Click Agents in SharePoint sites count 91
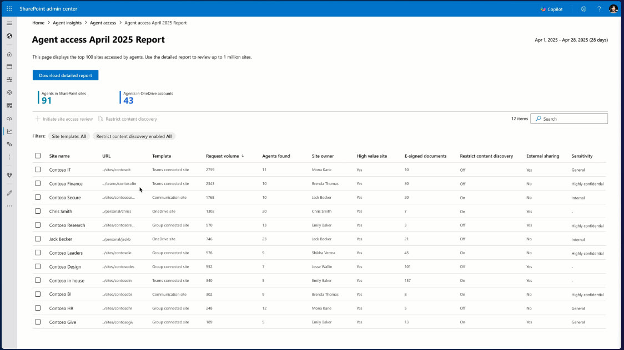Image resolution: width=624 pixels, height=350 pixels. [47, 100]
